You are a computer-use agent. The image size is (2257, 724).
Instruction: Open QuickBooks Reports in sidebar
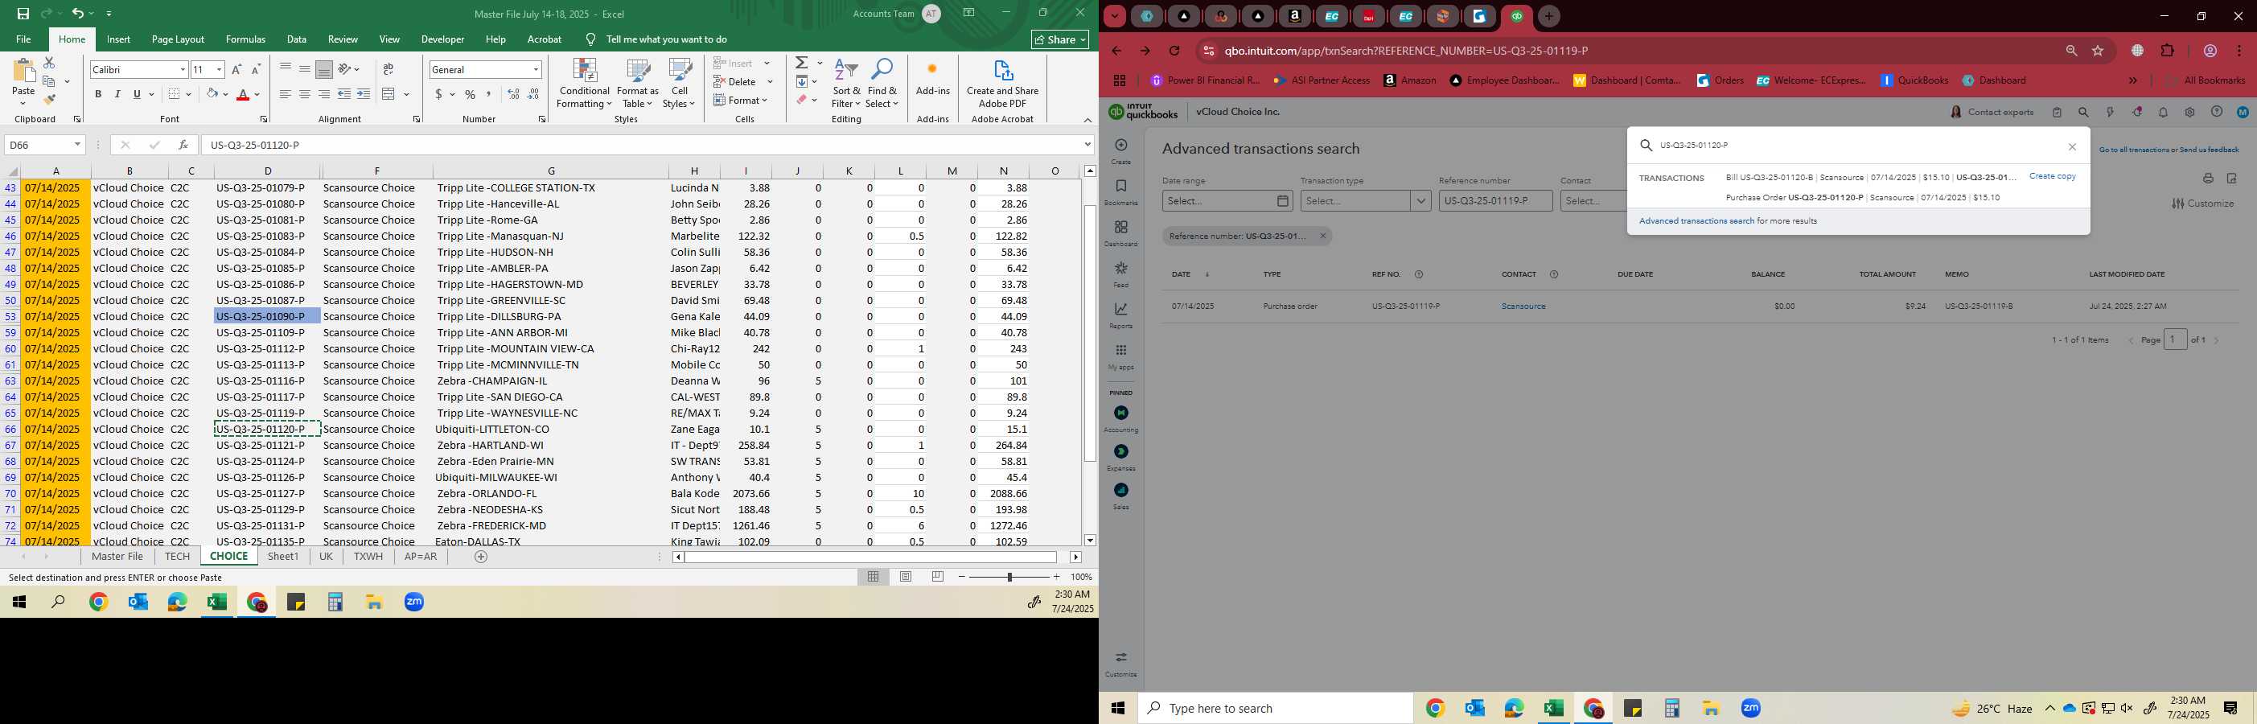point(1120,315)
